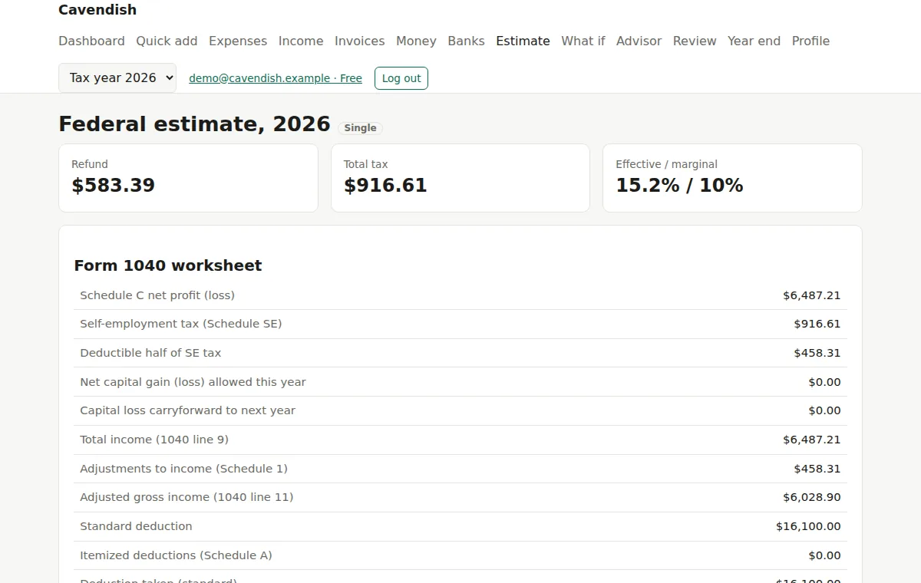This screenshot has height=583, width=921.
Task: Open the Expenses section
Action: 238,41
